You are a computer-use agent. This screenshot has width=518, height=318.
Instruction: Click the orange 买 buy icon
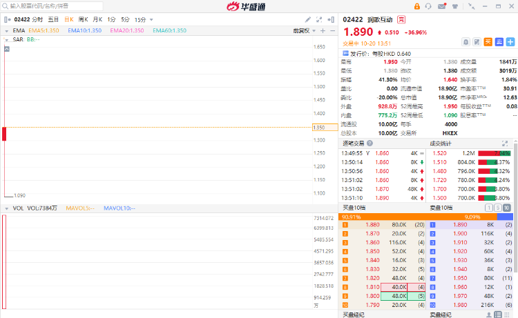pos(488,42)
